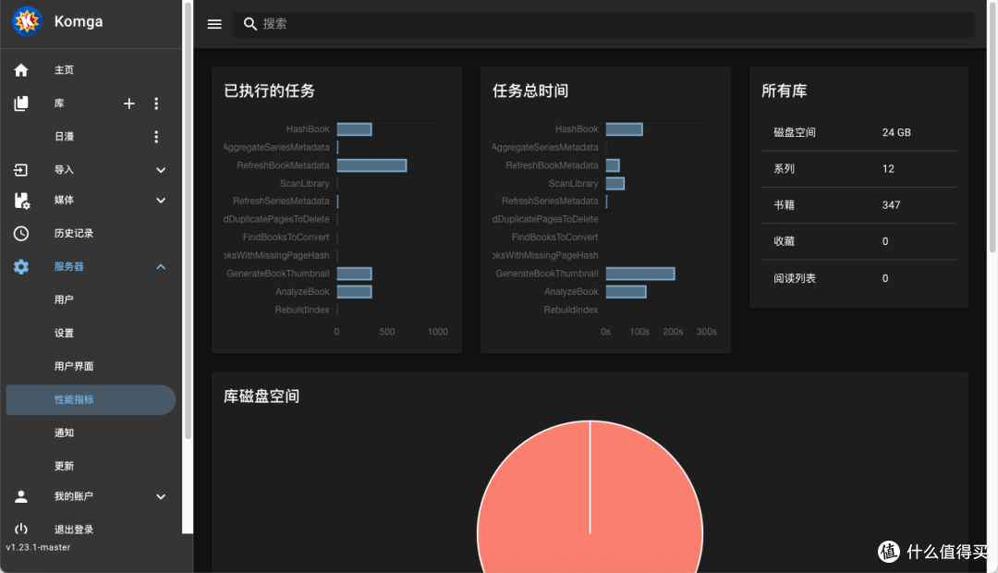Screen dimensions: 998x573
Task: Click the 磁盘空间 24 GB value
Action: [896, 132]
